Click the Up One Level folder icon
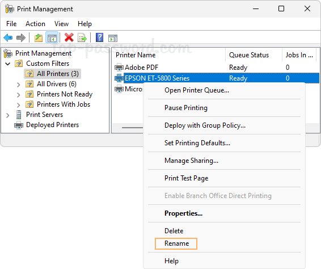 point(39,38)
